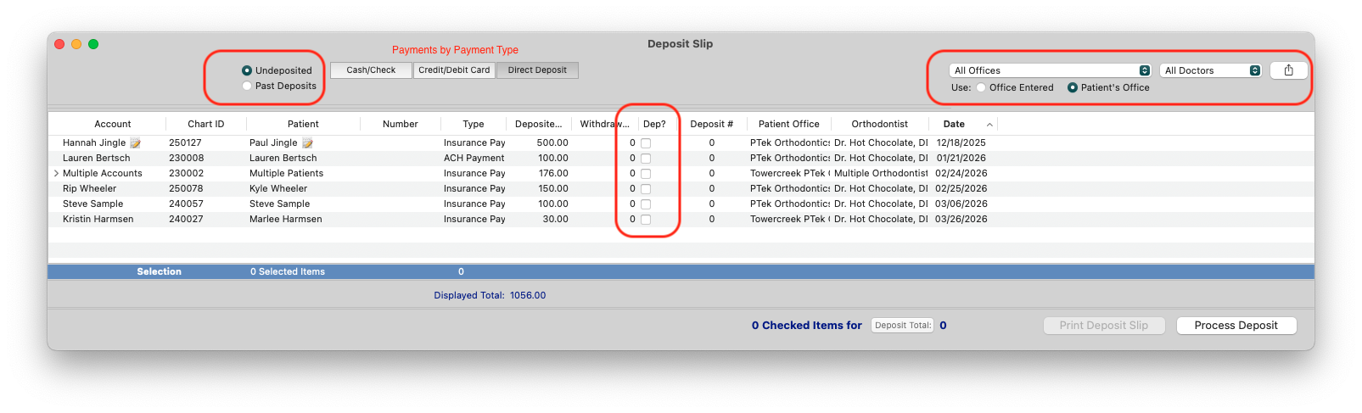Sort by the Patient Office column header
The height and width of the screenshot is (413, 1362).
(x=789, y=124)
